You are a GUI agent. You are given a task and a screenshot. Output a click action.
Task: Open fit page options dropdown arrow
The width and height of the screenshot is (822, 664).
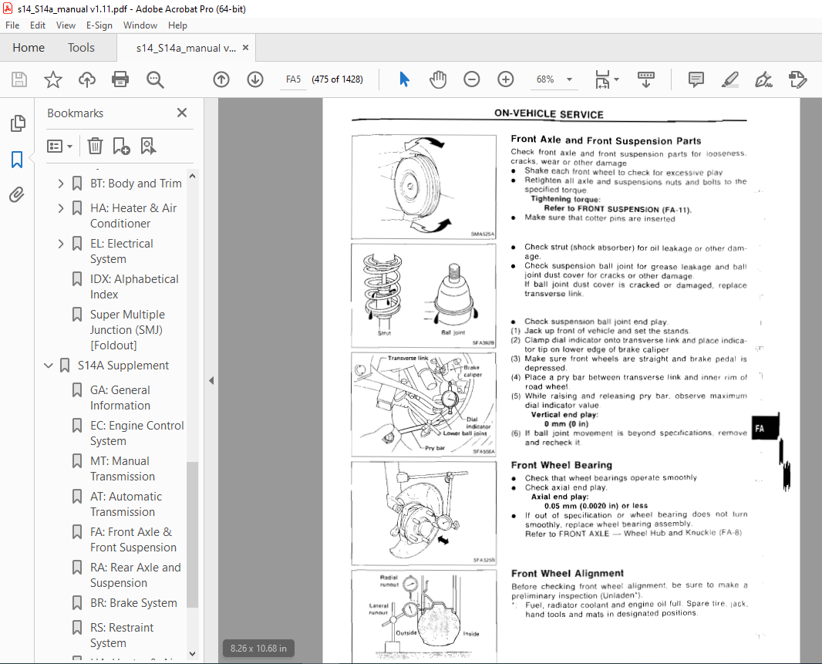point(617,79)
